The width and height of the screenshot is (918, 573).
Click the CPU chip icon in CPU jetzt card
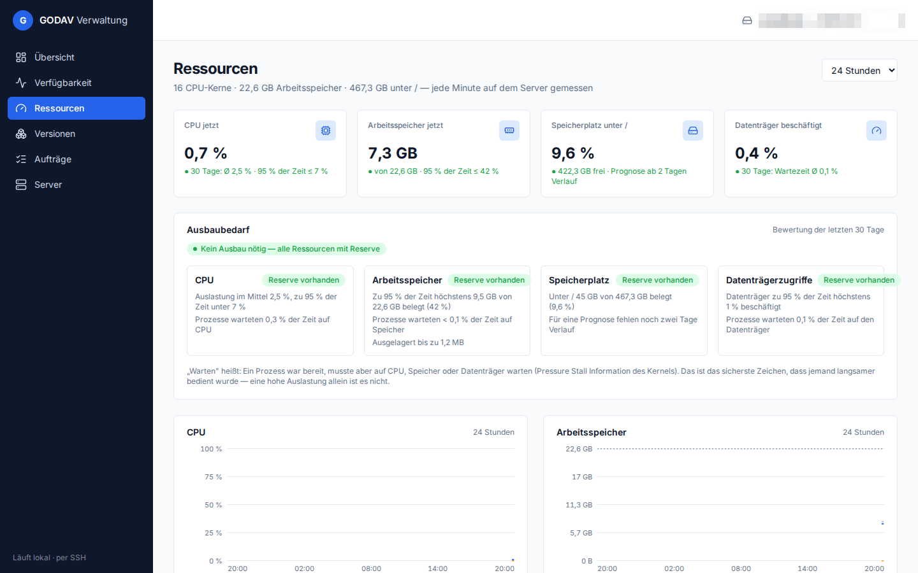tap(326, 131)
